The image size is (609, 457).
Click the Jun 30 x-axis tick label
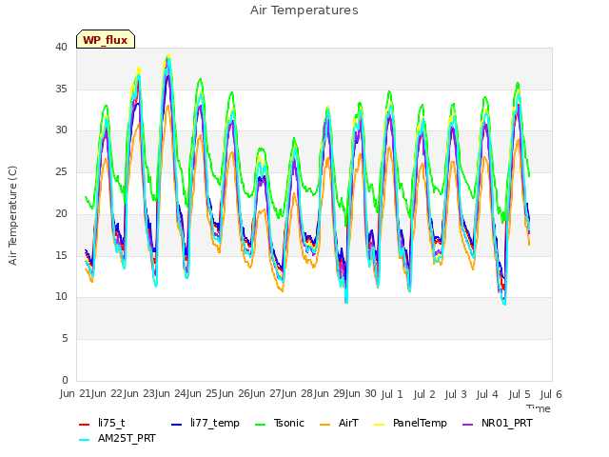click(361, 394)
